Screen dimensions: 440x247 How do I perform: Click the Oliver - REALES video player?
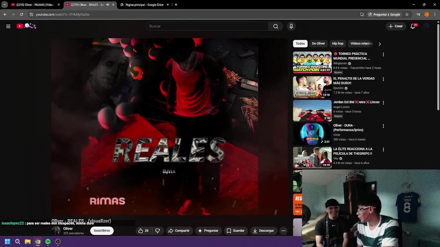tap(169, 126)
